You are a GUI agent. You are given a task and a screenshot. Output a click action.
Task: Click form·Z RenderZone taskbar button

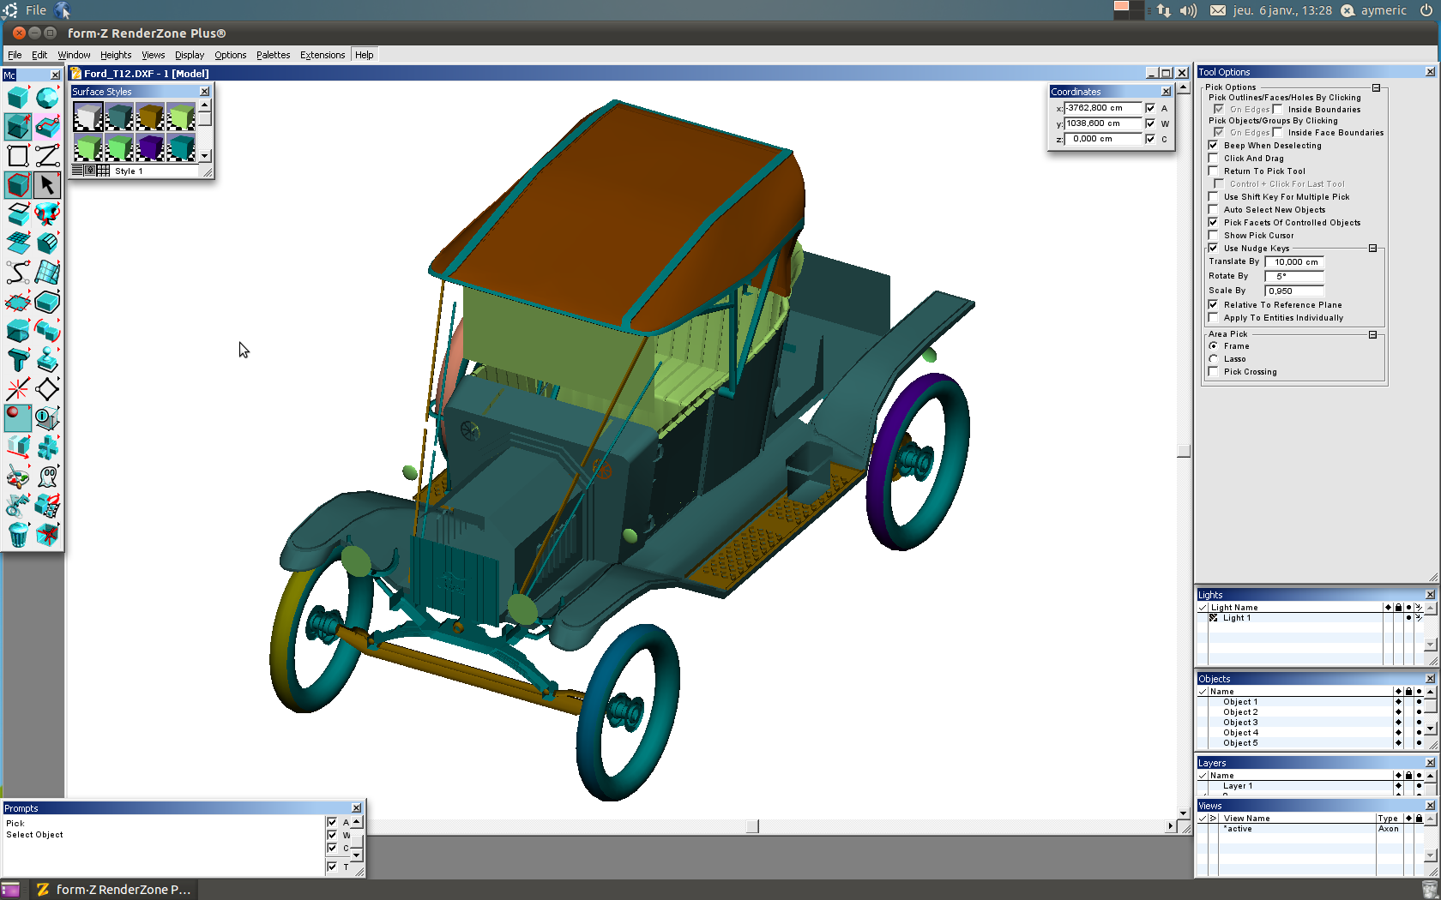tap(113, 890)
